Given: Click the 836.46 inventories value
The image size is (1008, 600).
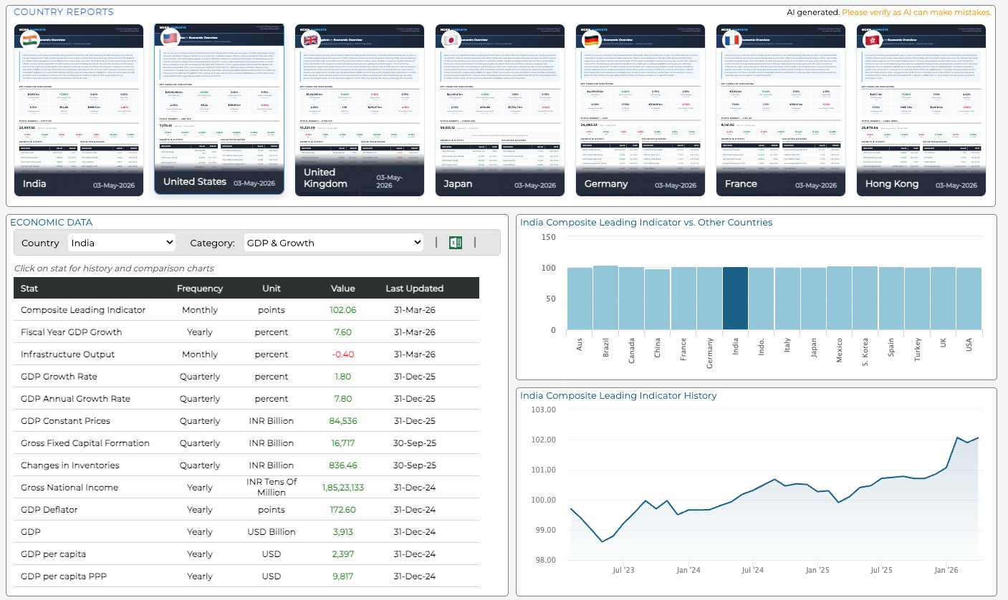Looking at the screenshot, I should point(342,465).
